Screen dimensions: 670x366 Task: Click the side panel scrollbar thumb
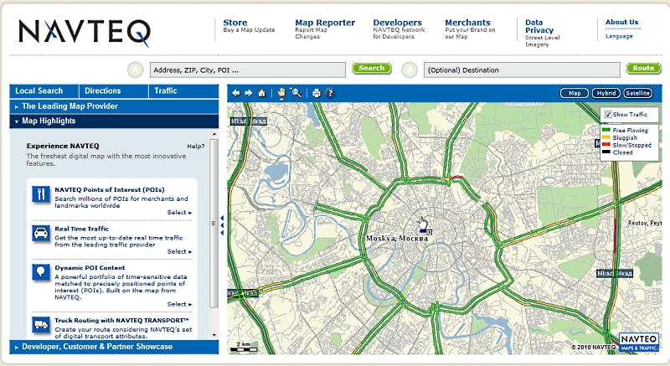pyautogui.click(x=214, y=223)
